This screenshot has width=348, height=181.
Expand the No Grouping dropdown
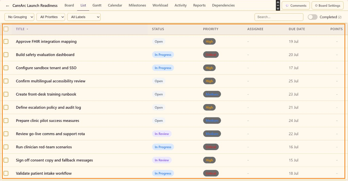click(19, 17)
